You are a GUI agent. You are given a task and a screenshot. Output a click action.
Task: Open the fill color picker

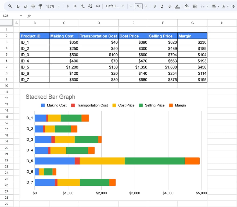click(187, 6)
